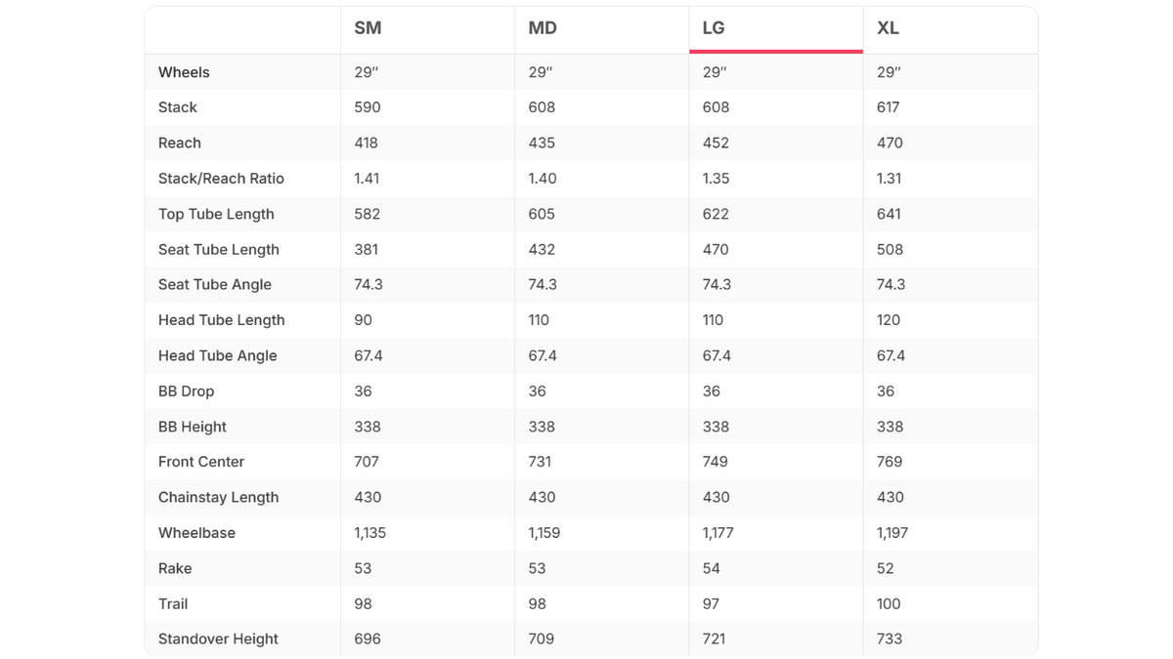1173x659 pixels.
Task: Click the XL Trail value 100
Action: 889,603
